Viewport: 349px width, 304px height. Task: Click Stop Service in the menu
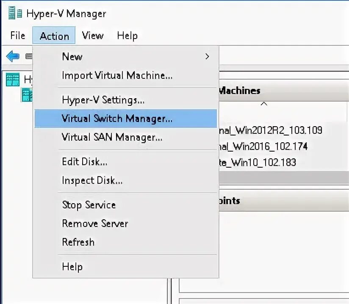pos(126,205)
